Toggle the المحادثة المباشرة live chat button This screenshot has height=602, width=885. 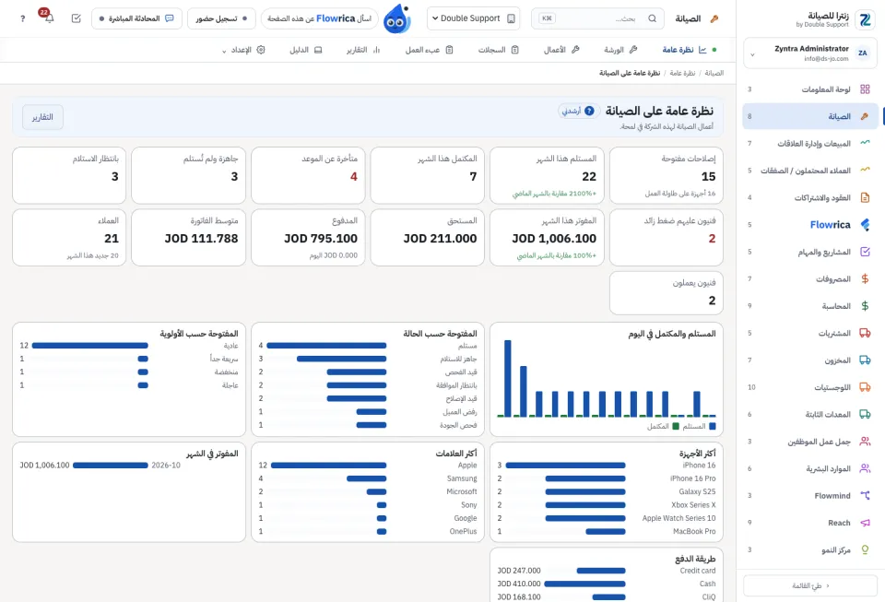pos(136,18)
